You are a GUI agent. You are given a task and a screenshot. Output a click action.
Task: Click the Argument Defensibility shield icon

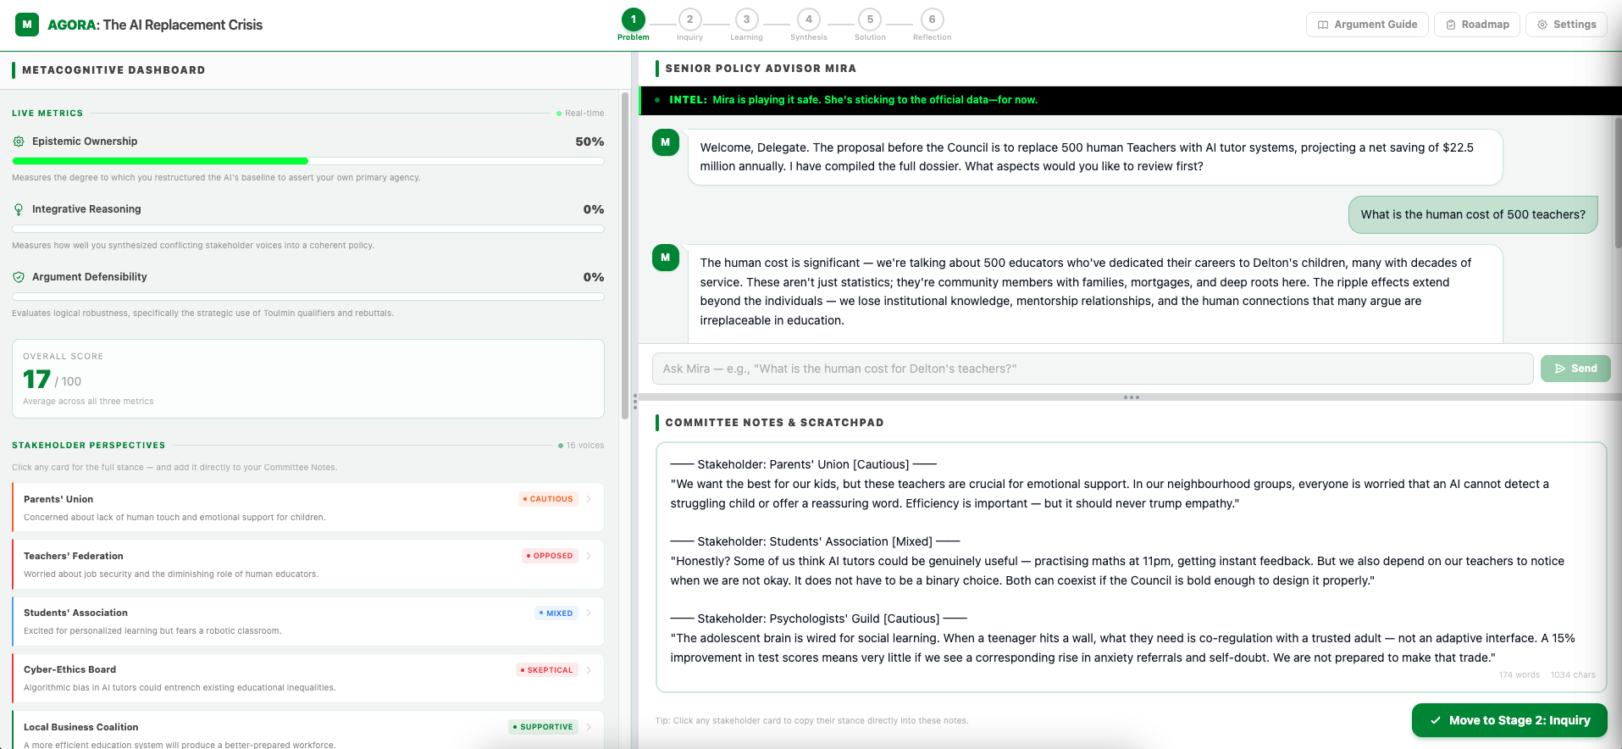(x=19, y=277)
